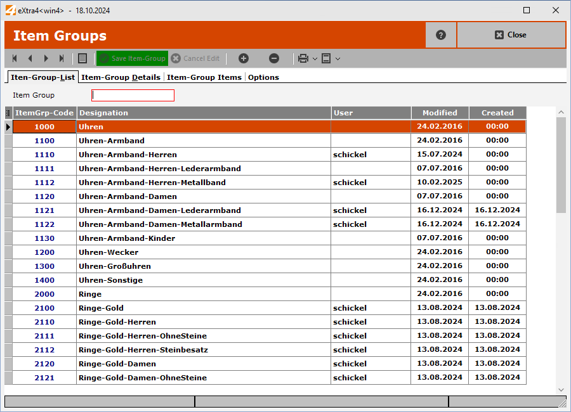Expand the page layout dropdown arrow

pyautogui.click(x=338, y=59)
